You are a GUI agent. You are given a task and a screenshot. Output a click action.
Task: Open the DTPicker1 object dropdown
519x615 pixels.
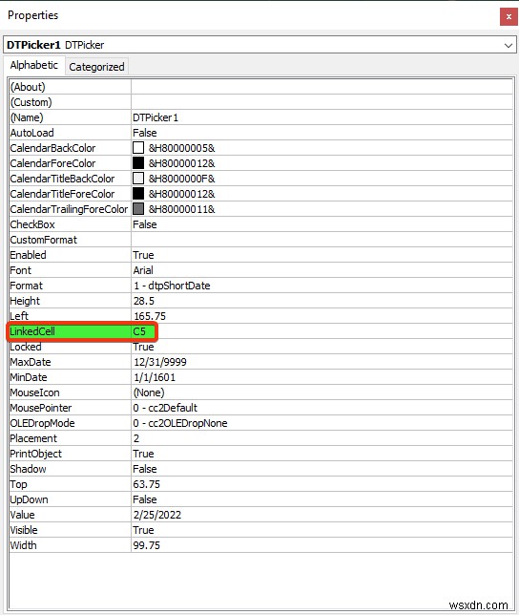pyautogui.click(x=509, y=45)
